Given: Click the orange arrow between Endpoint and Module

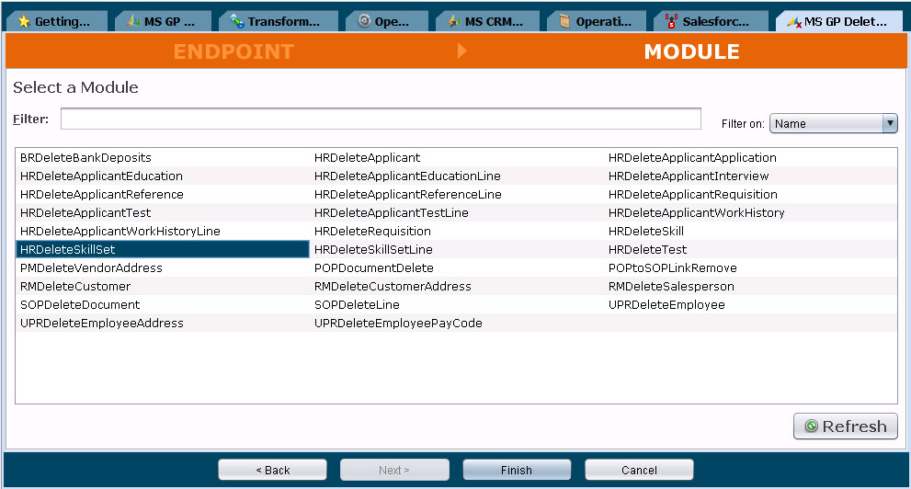Looking at the screenshot, I should coord(461,51).
